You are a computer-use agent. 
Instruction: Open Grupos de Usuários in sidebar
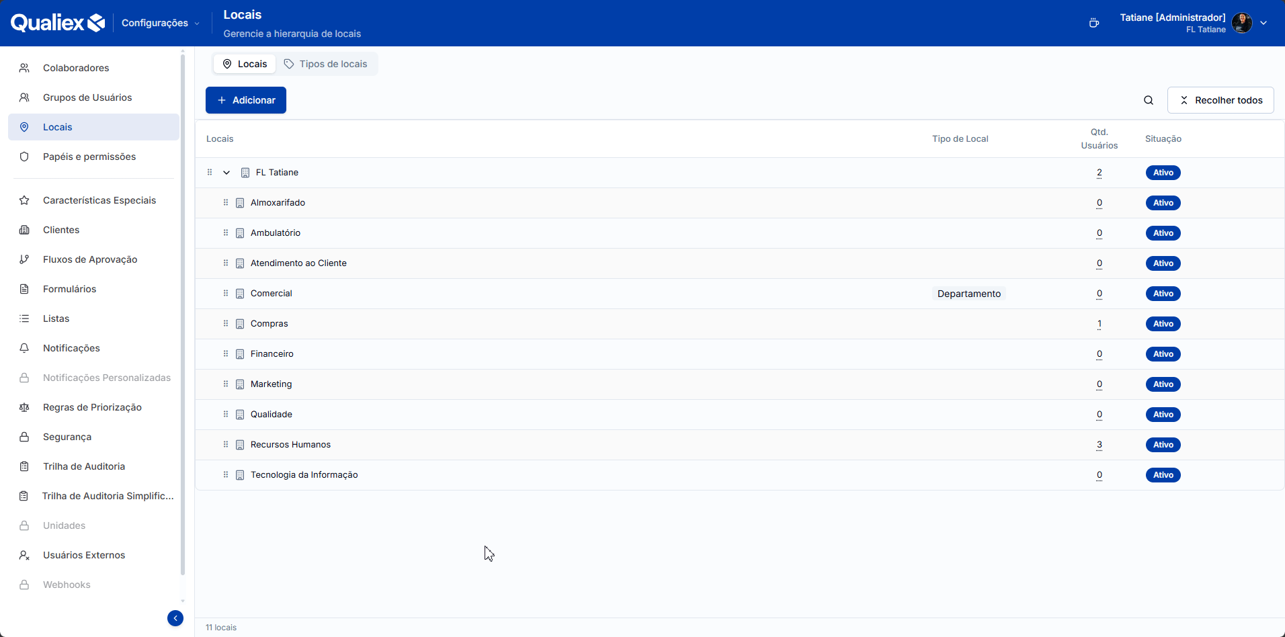(93, 97)
